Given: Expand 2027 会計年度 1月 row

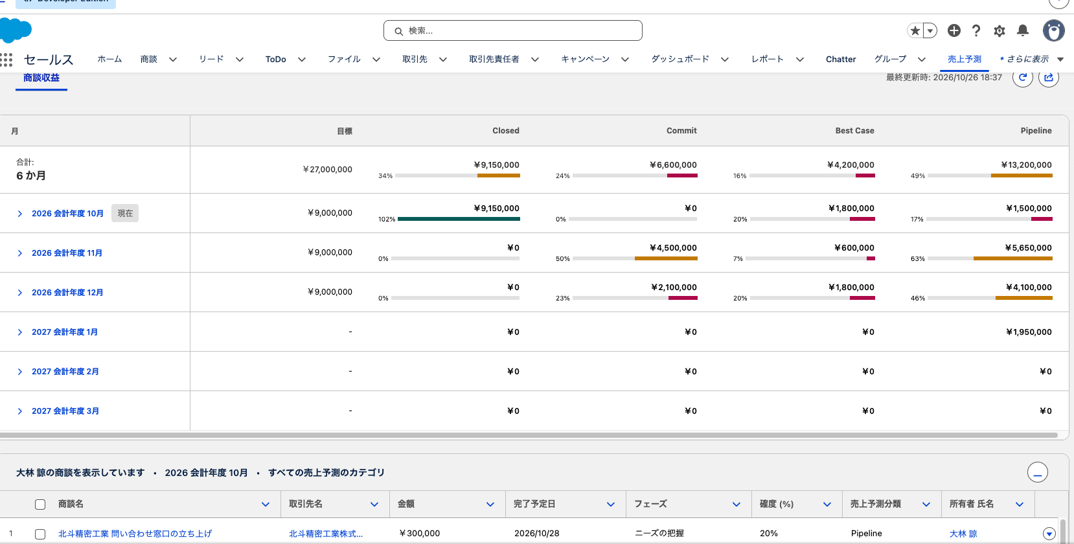Looking at the screenshot, I should pos(20,332).
